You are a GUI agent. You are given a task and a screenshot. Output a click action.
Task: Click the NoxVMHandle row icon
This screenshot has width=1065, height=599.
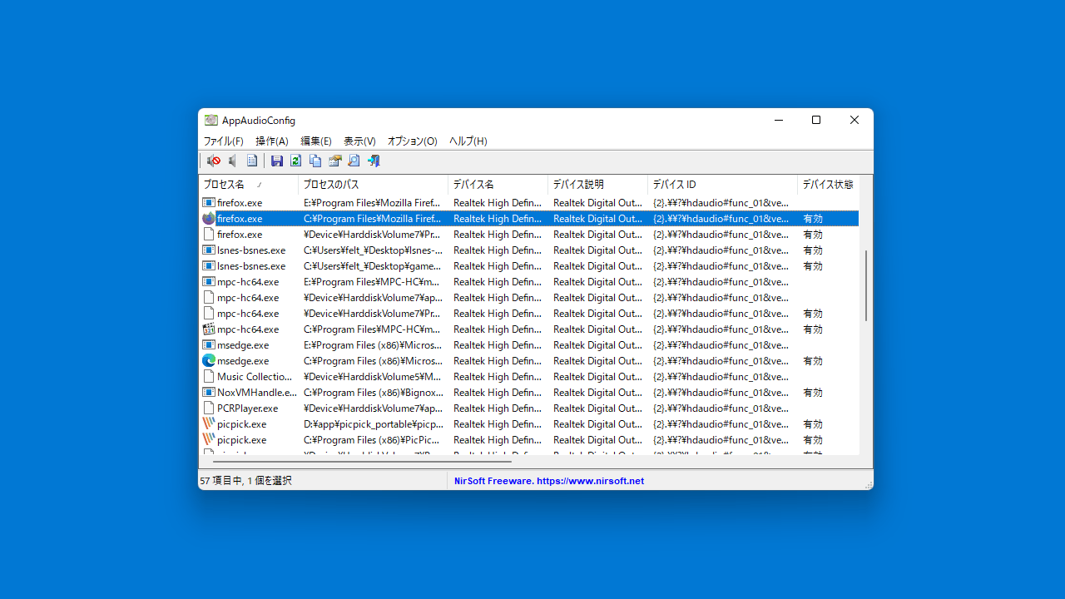click(209, 392)
